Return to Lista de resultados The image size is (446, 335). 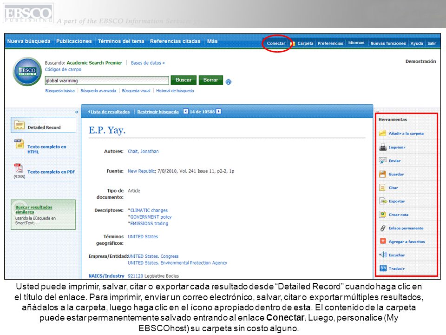(x=110, y=112)
